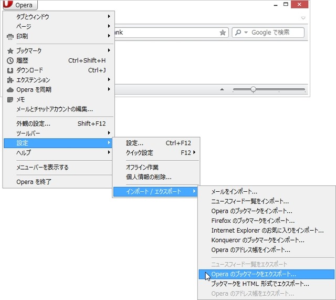Open 履歴 menu entry
The width and height of the screenshot is (336, 300).
(59, 60)
